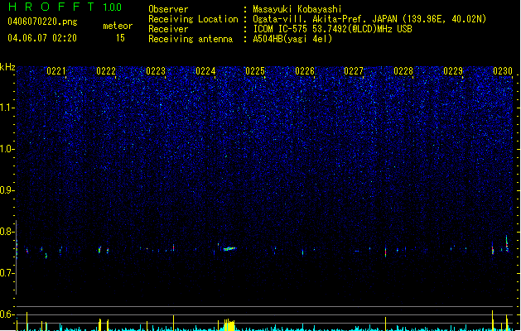521x331 pixels.
Task: Click the bright long meteor echo after 0224
Action: 229,249
